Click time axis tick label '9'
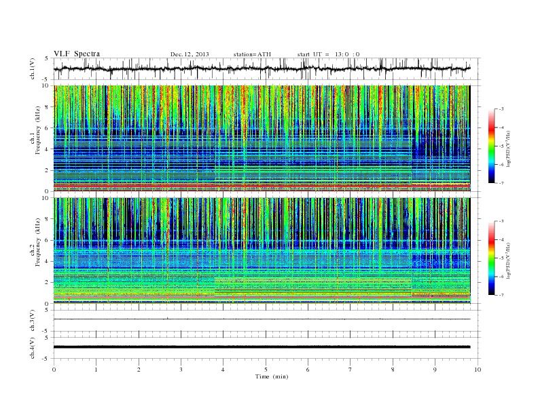 tap(435, 370)
